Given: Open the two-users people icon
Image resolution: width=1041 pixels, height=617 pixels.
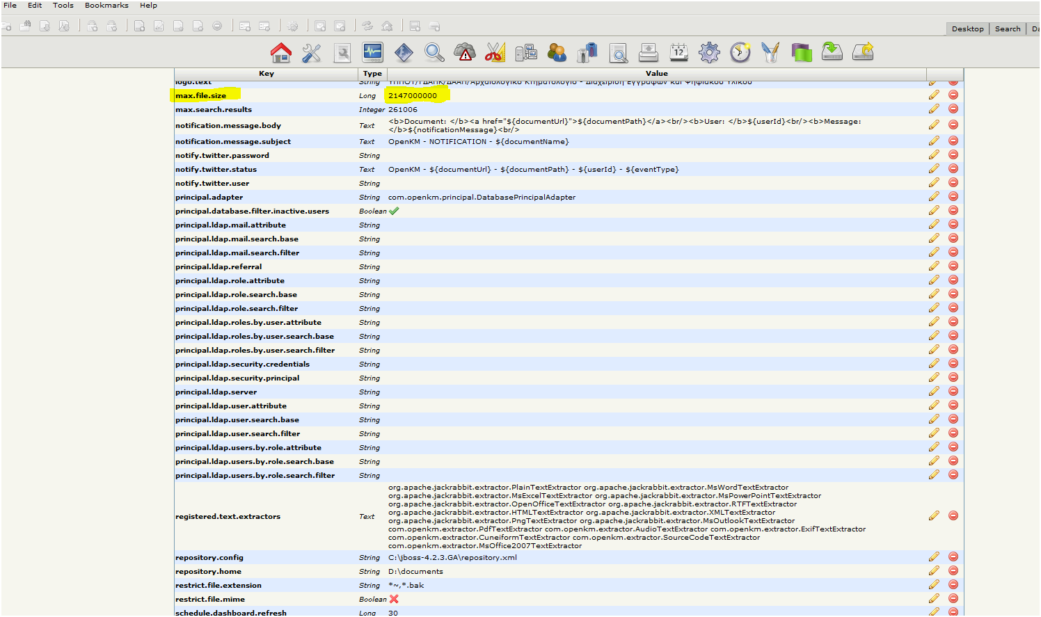Looking at the screenshot, I should click(x=557, y=53).
